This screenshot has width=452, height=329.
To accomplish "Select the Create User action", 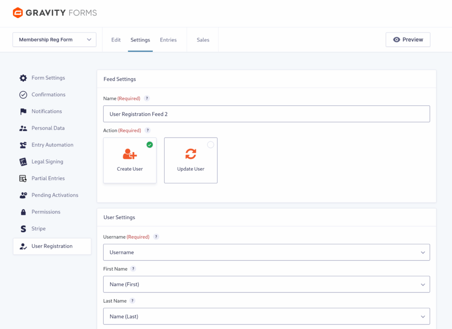I will (x=130, y=160).
